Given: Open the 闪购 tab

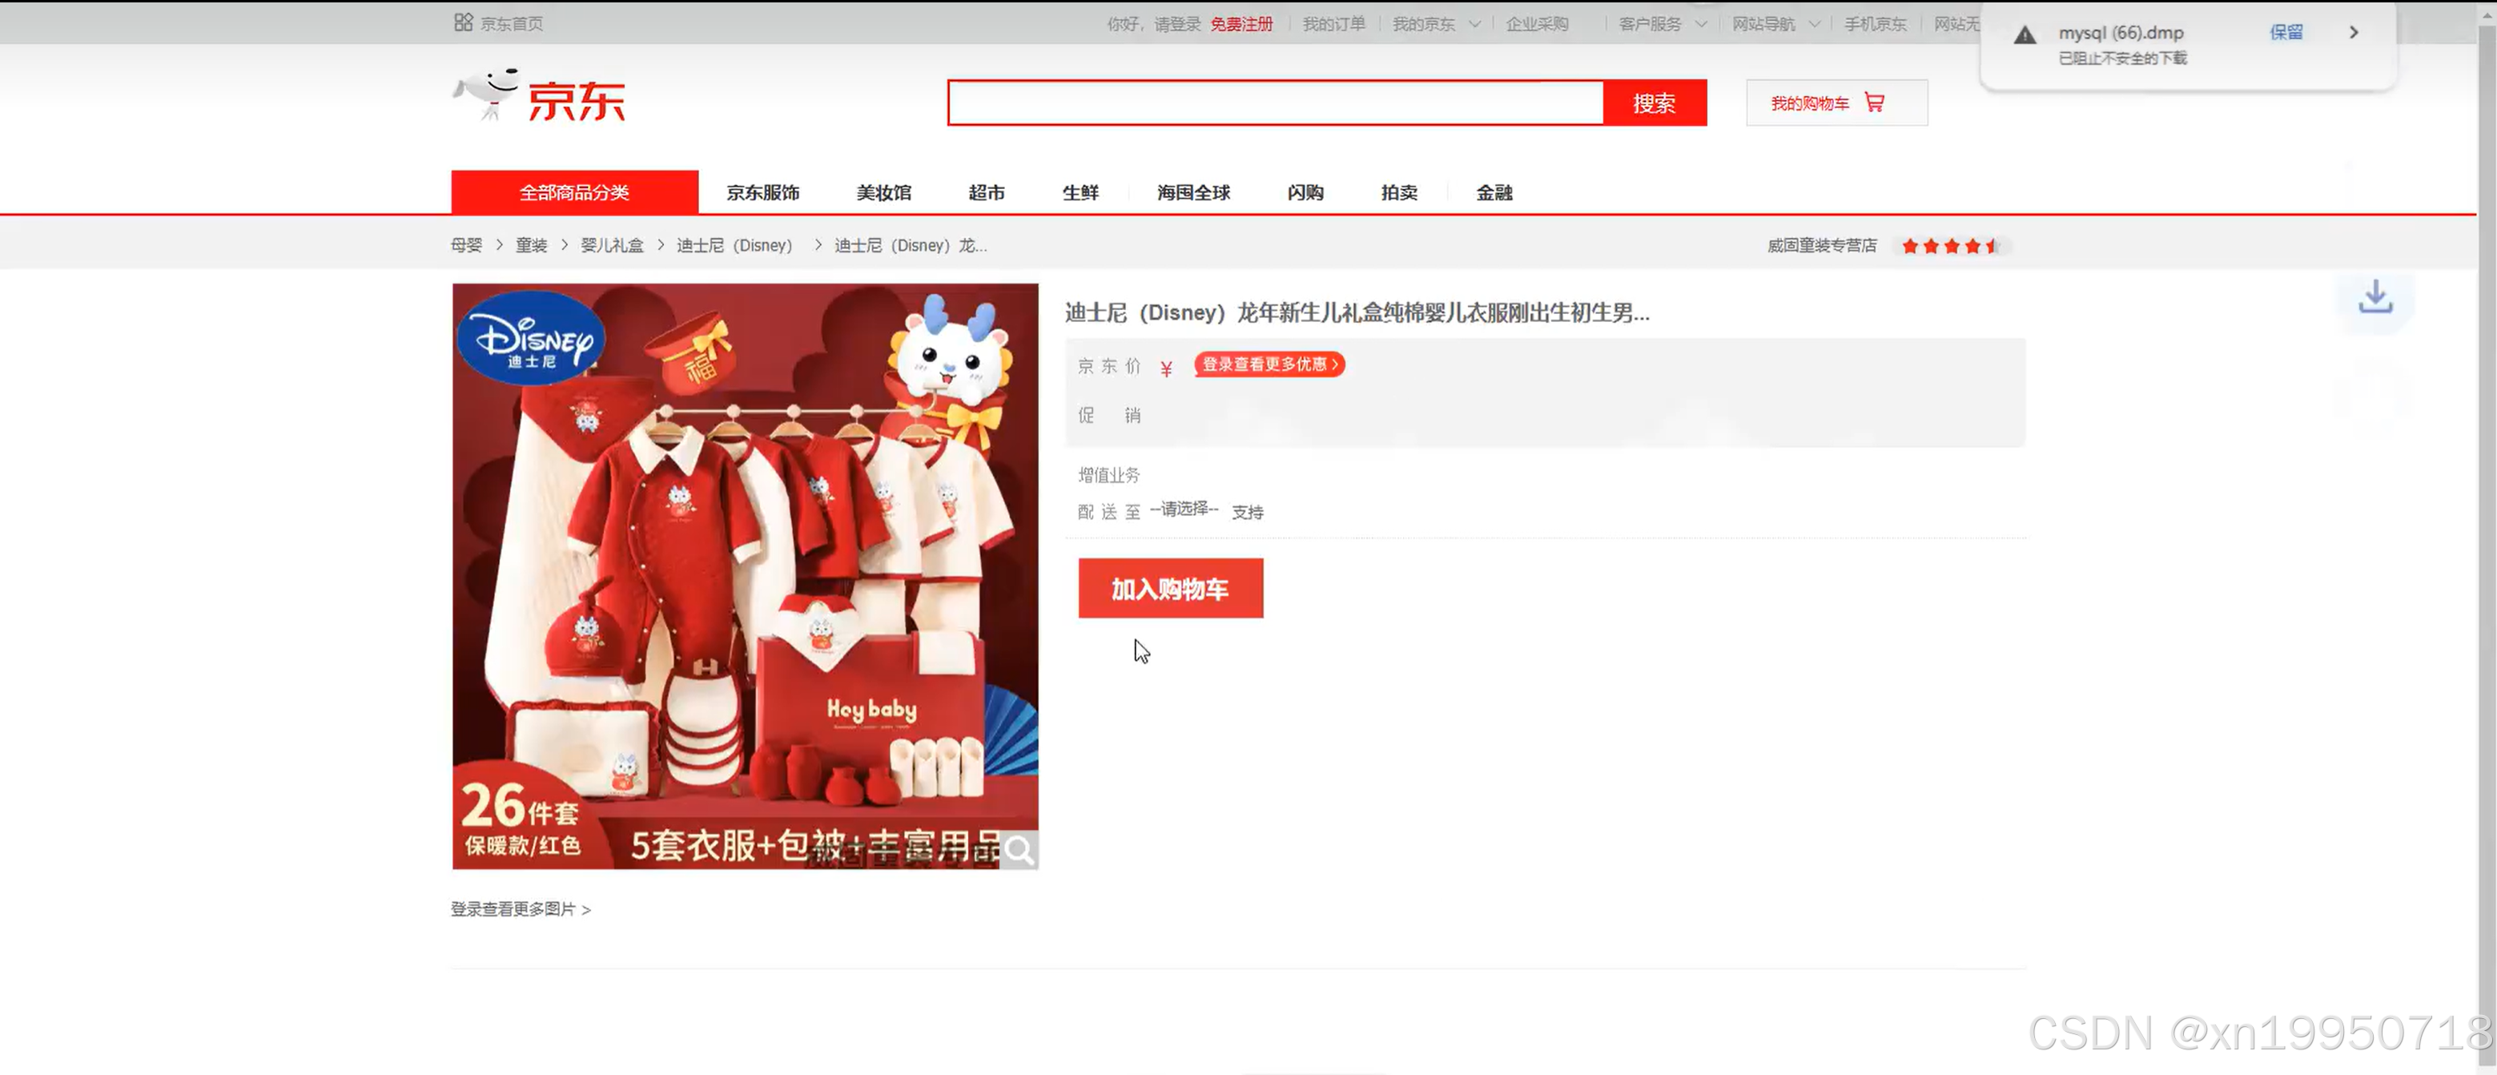Looking at the screenshot, I should (1305, 193).
